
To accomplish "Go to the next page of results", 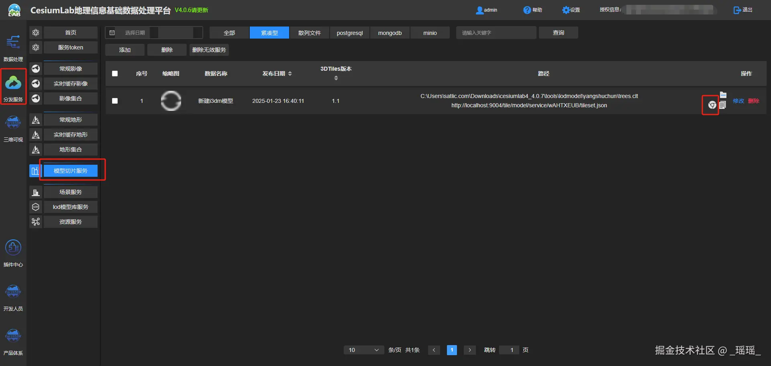I will (x=470, y=350).
